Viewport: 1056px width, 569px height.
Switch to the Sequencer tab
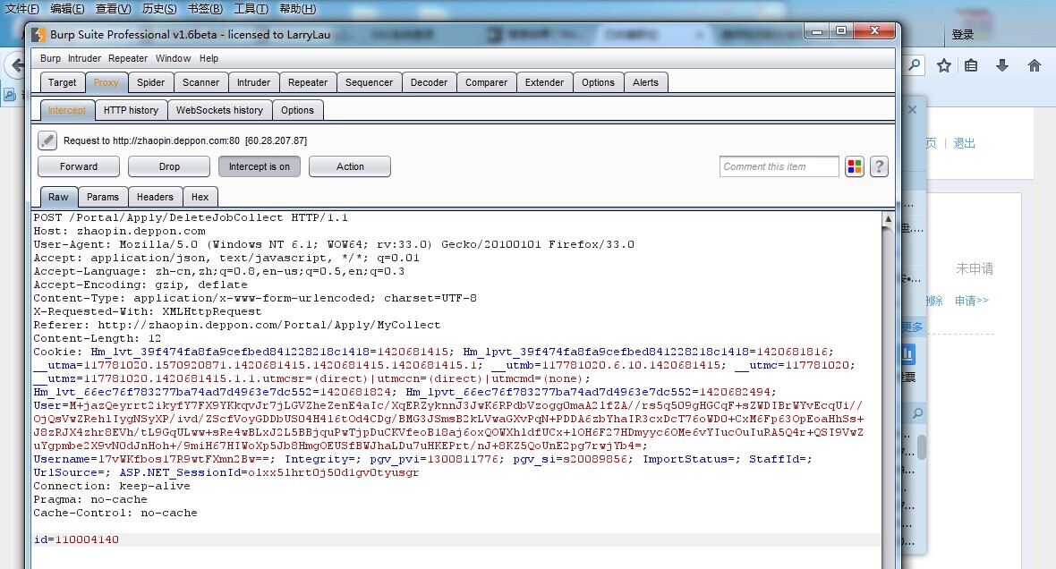click(369, 82)
